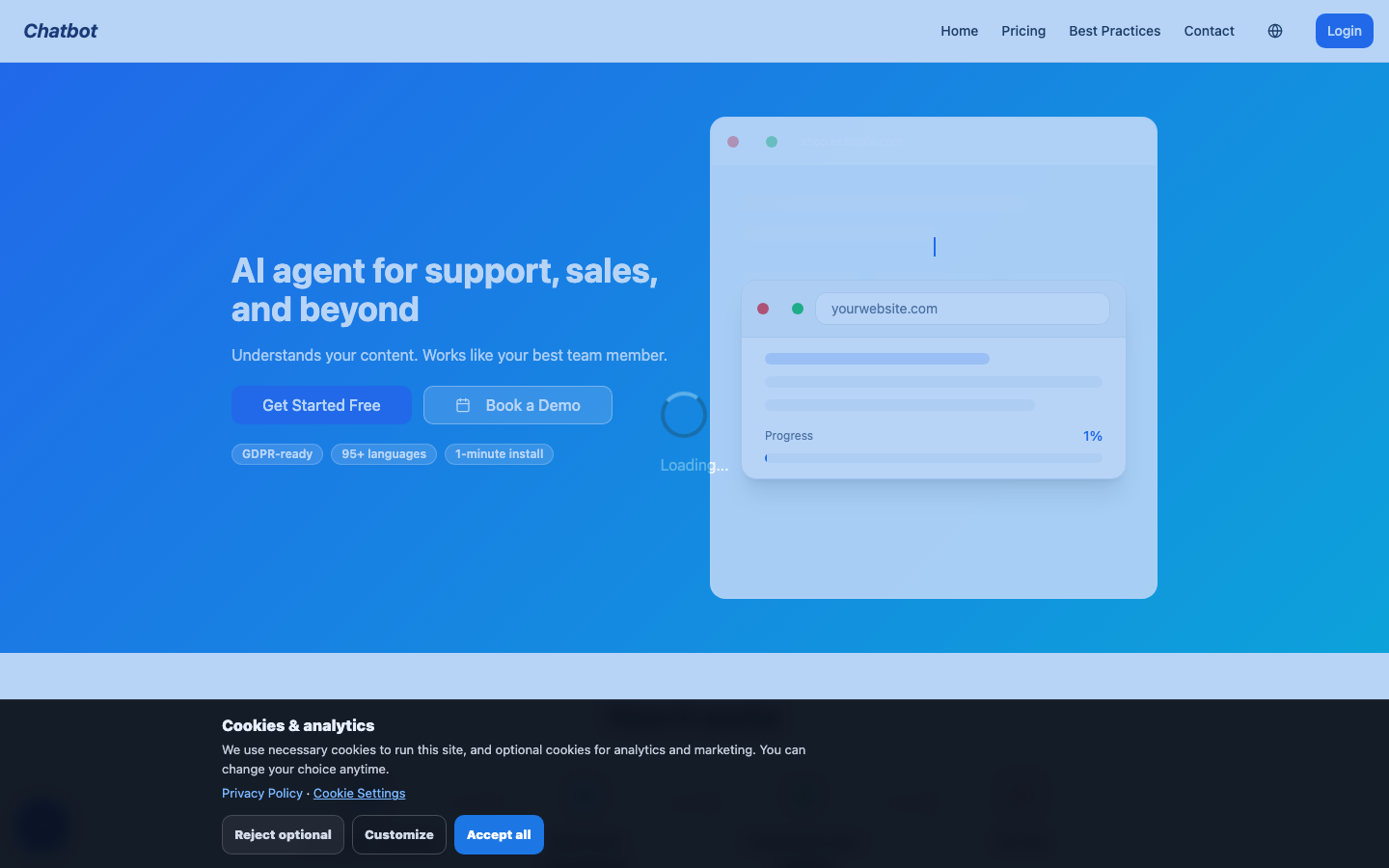Click the Progress bar in the preview card
1389x868 pixels.
tap(934, 458)
